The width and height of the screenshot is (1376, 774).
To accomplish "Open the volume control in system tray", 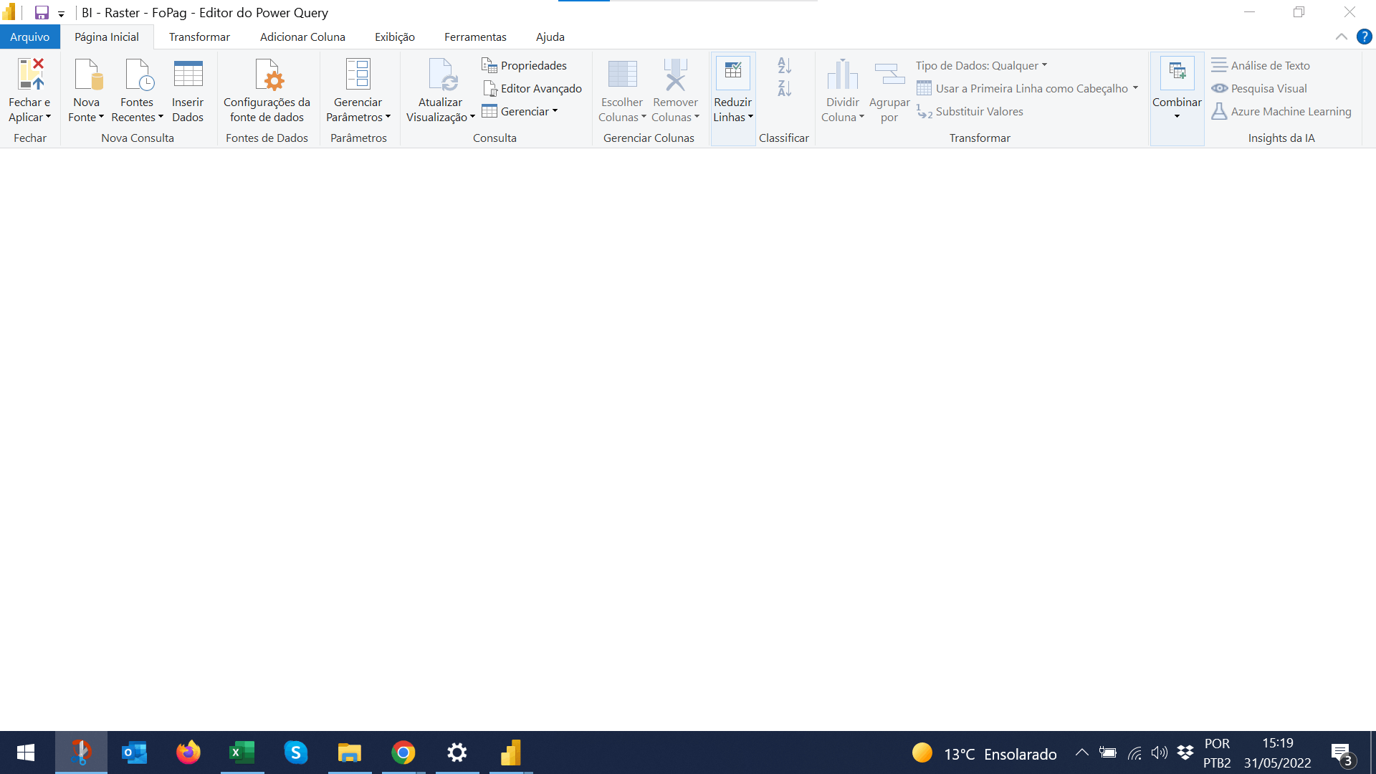I will pyautogui.click(x=1159, y=752).
